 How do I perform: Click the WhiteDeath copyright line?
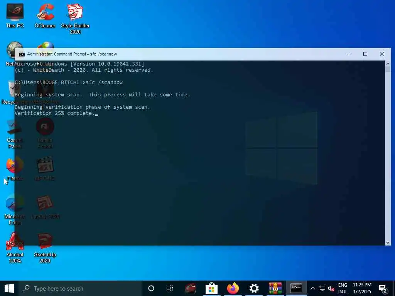pos(84,70)
